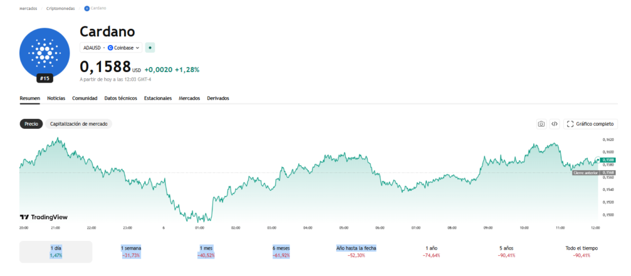Click the camera snapshot icon above the chart

pos(541,124)
